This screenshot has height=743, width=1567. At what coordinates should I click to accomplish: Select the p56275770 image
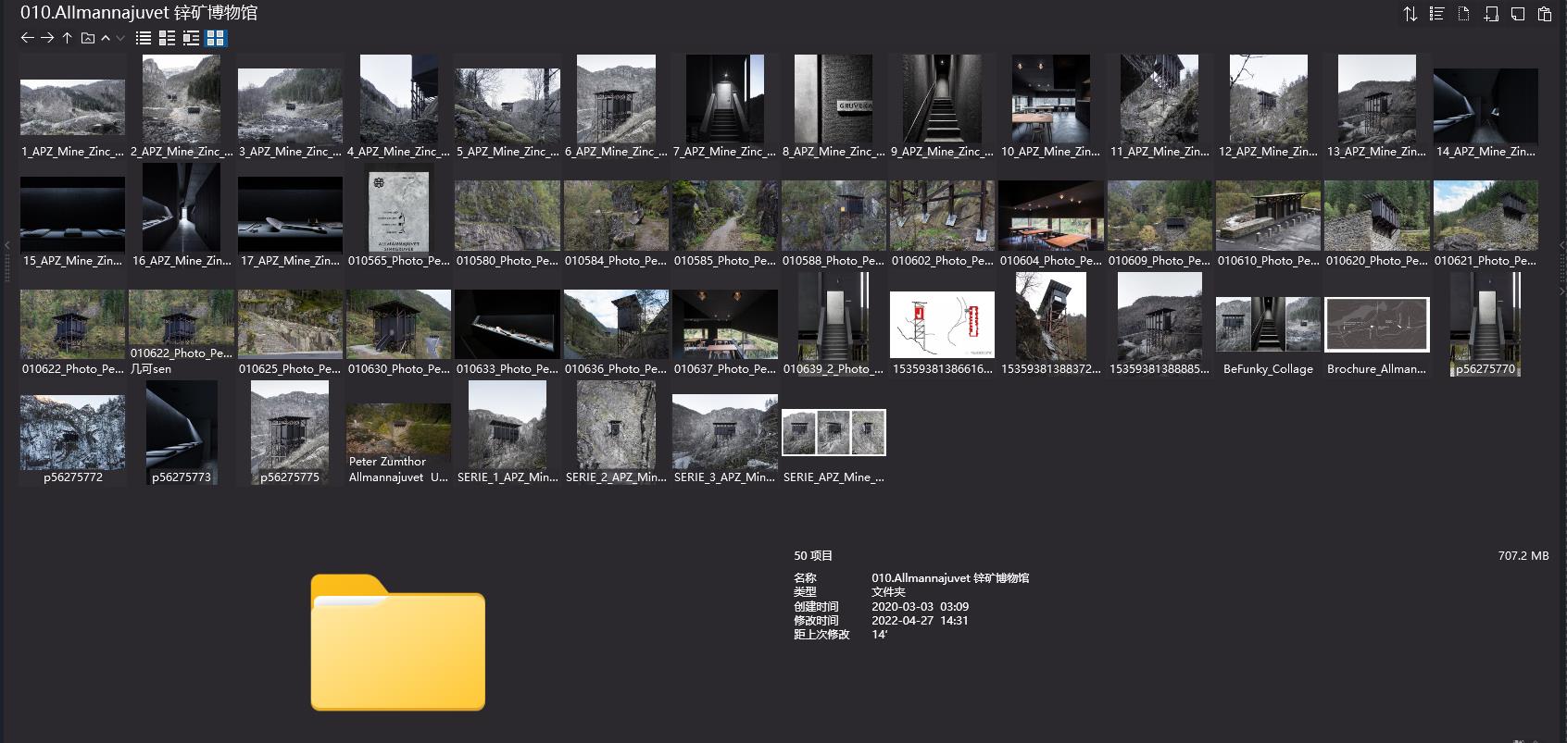(1486, 325)
